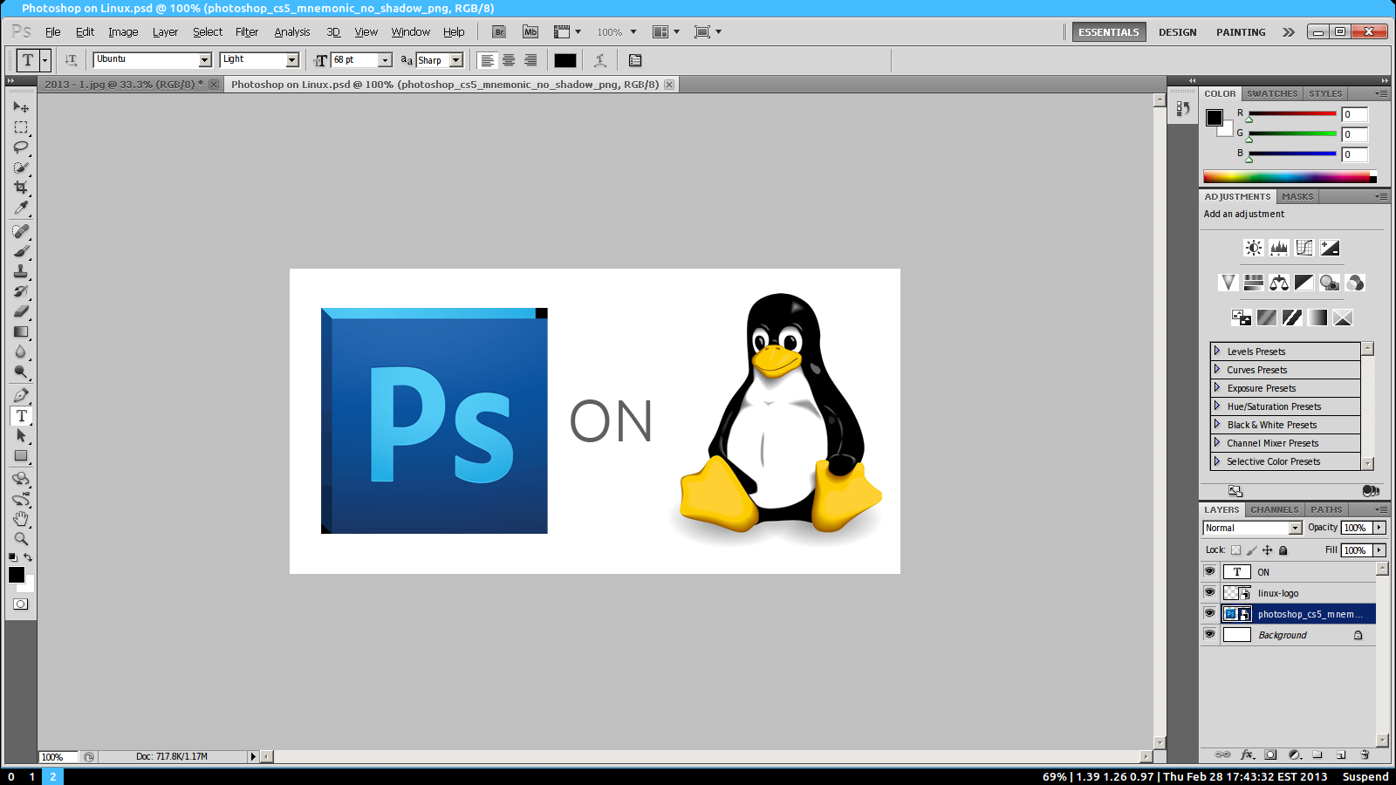Select the Hand tool

[21, 519]
